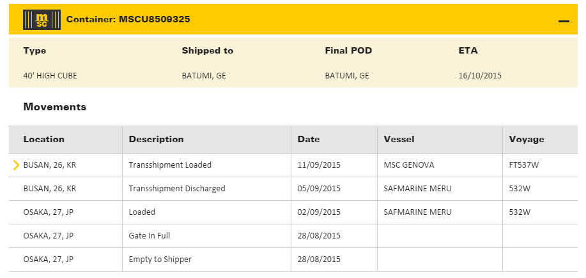
Task: Click the Movements section heading
Action: (54, 107)
